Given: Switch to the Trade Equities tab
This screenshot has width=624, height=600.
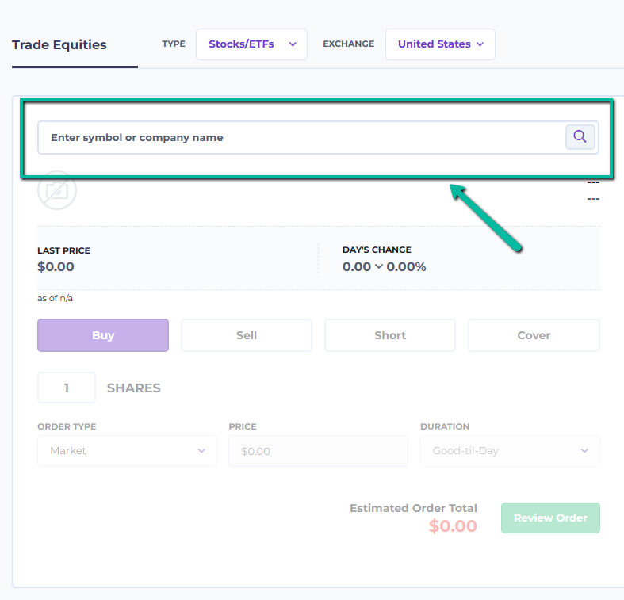Looking at the screenshot, I should [x=59, y=44].
